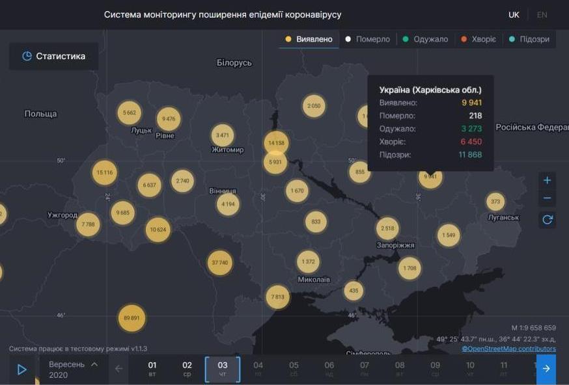The height and width of the screenshot is (385, 569).
Task: Select day 03 on the date slider
Action: tap(222, 368)
